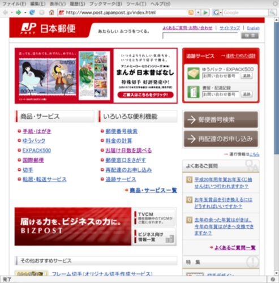The width and height of the screenshot is (279, 283).
Task: Click the RSS feed icon in address bar
Action: click(191, 12)
